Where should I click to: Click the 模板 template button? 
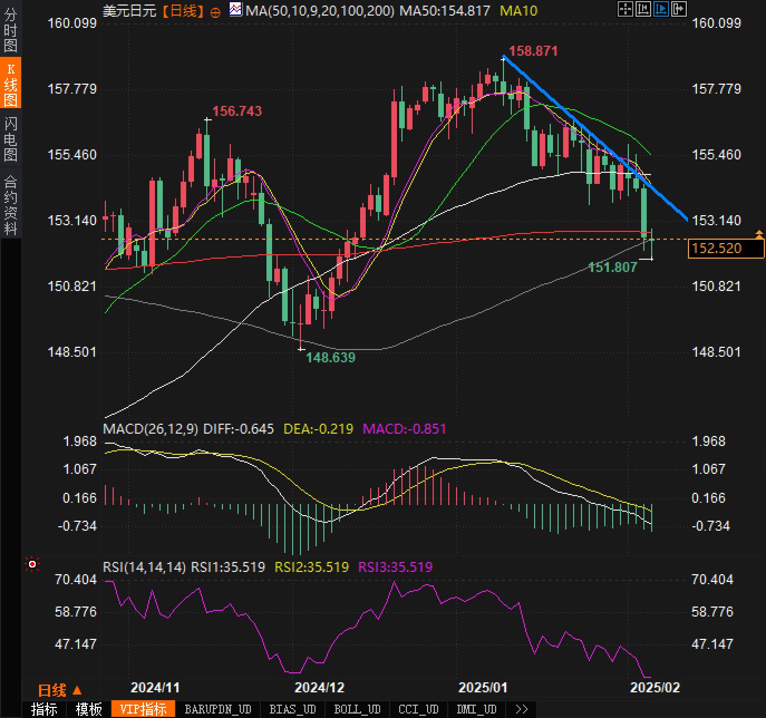coord(89,709)
